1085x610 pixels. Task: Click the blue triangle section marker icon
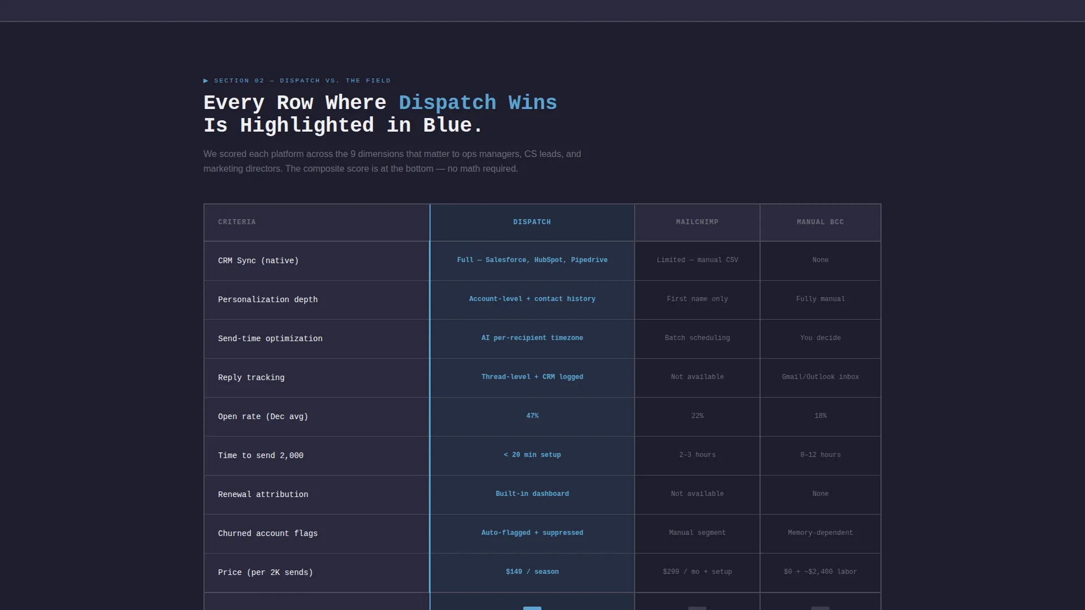pyautogui.click(x=206, y=81)
